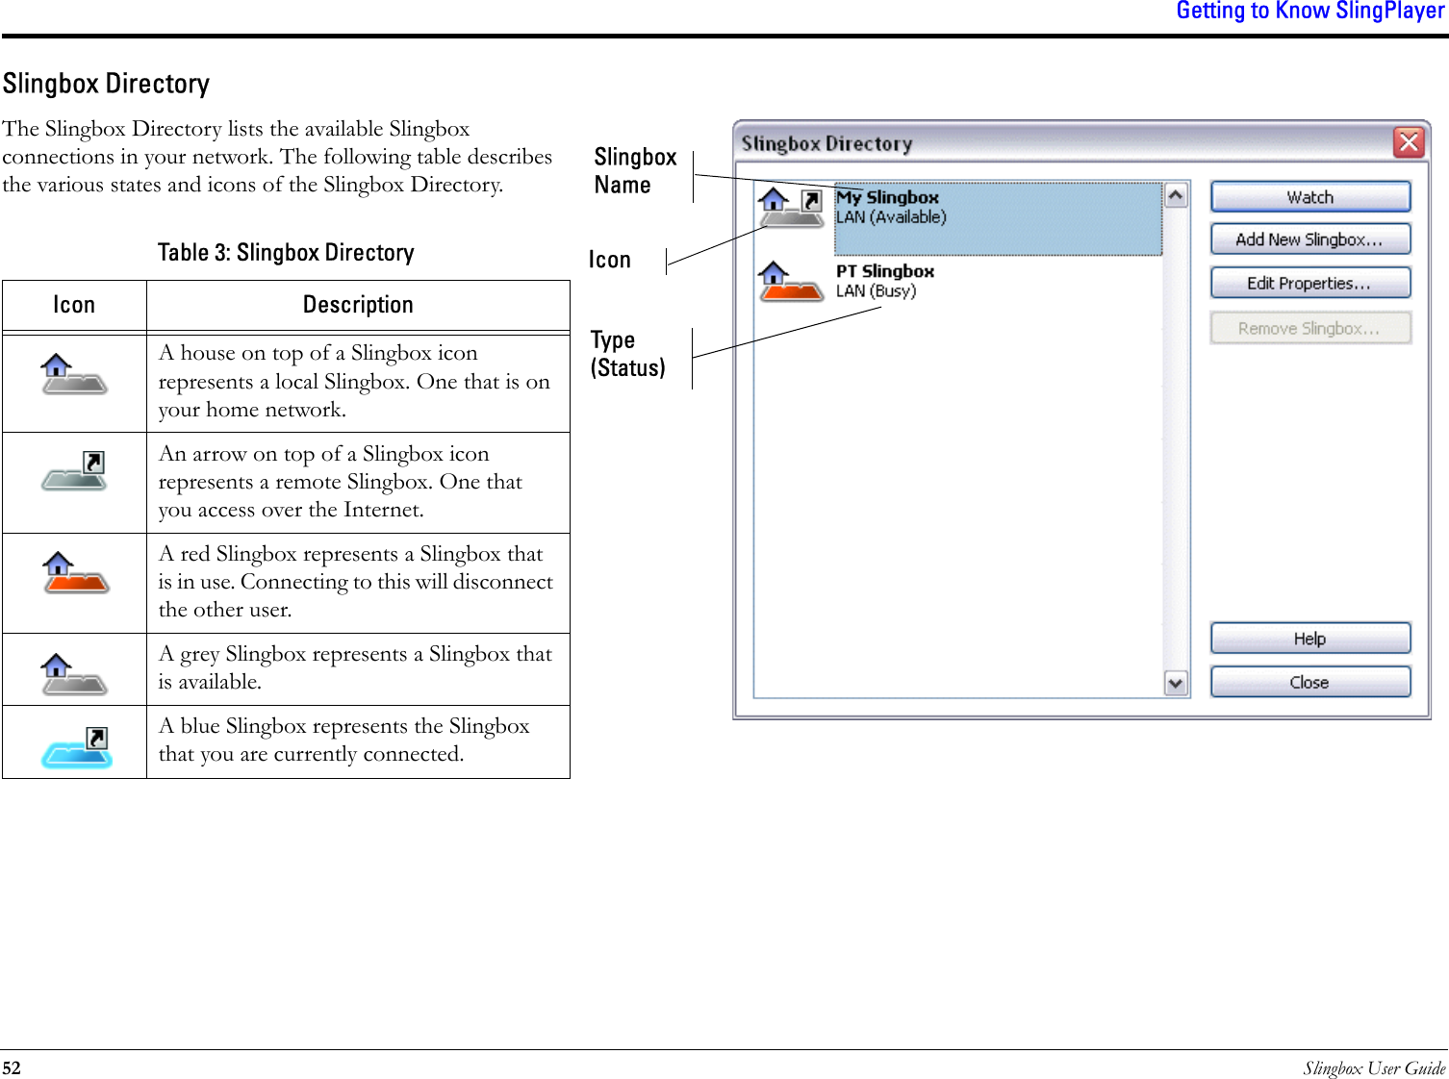
Task: Click the grey house icon of My Slingbox
Action: pos(791,208)
